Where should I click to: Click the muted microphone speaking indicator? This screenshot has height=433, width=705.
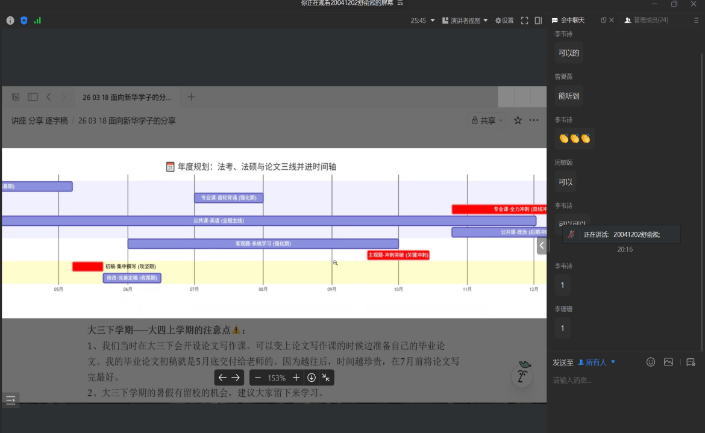click(x=571, y=234)
